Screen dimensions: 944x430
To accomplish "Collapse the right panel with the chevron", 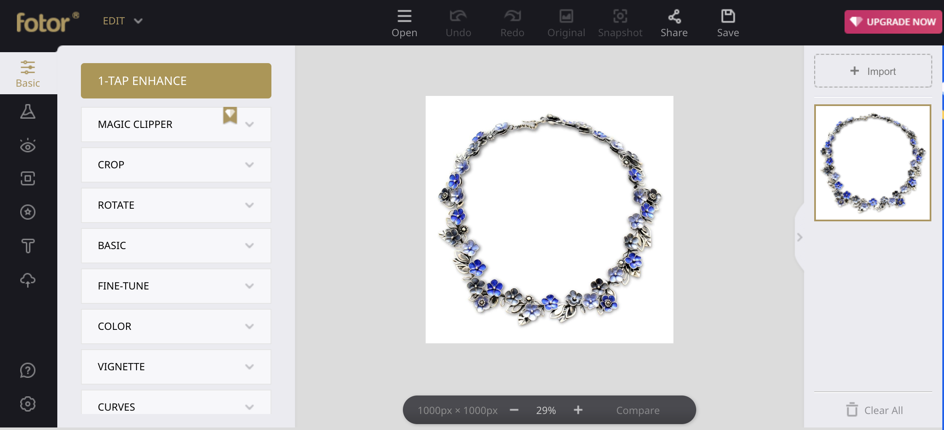I will [799, 237].
